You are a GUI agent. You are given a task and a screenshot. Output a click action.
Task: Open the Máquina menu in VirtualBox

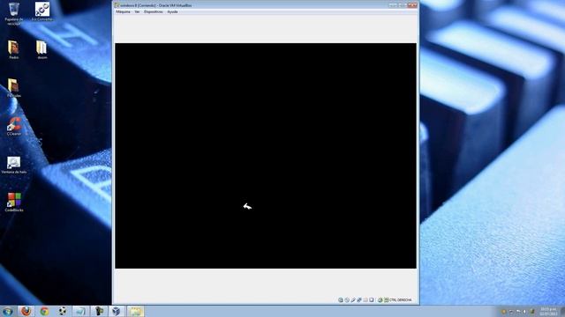pos(123,11)
